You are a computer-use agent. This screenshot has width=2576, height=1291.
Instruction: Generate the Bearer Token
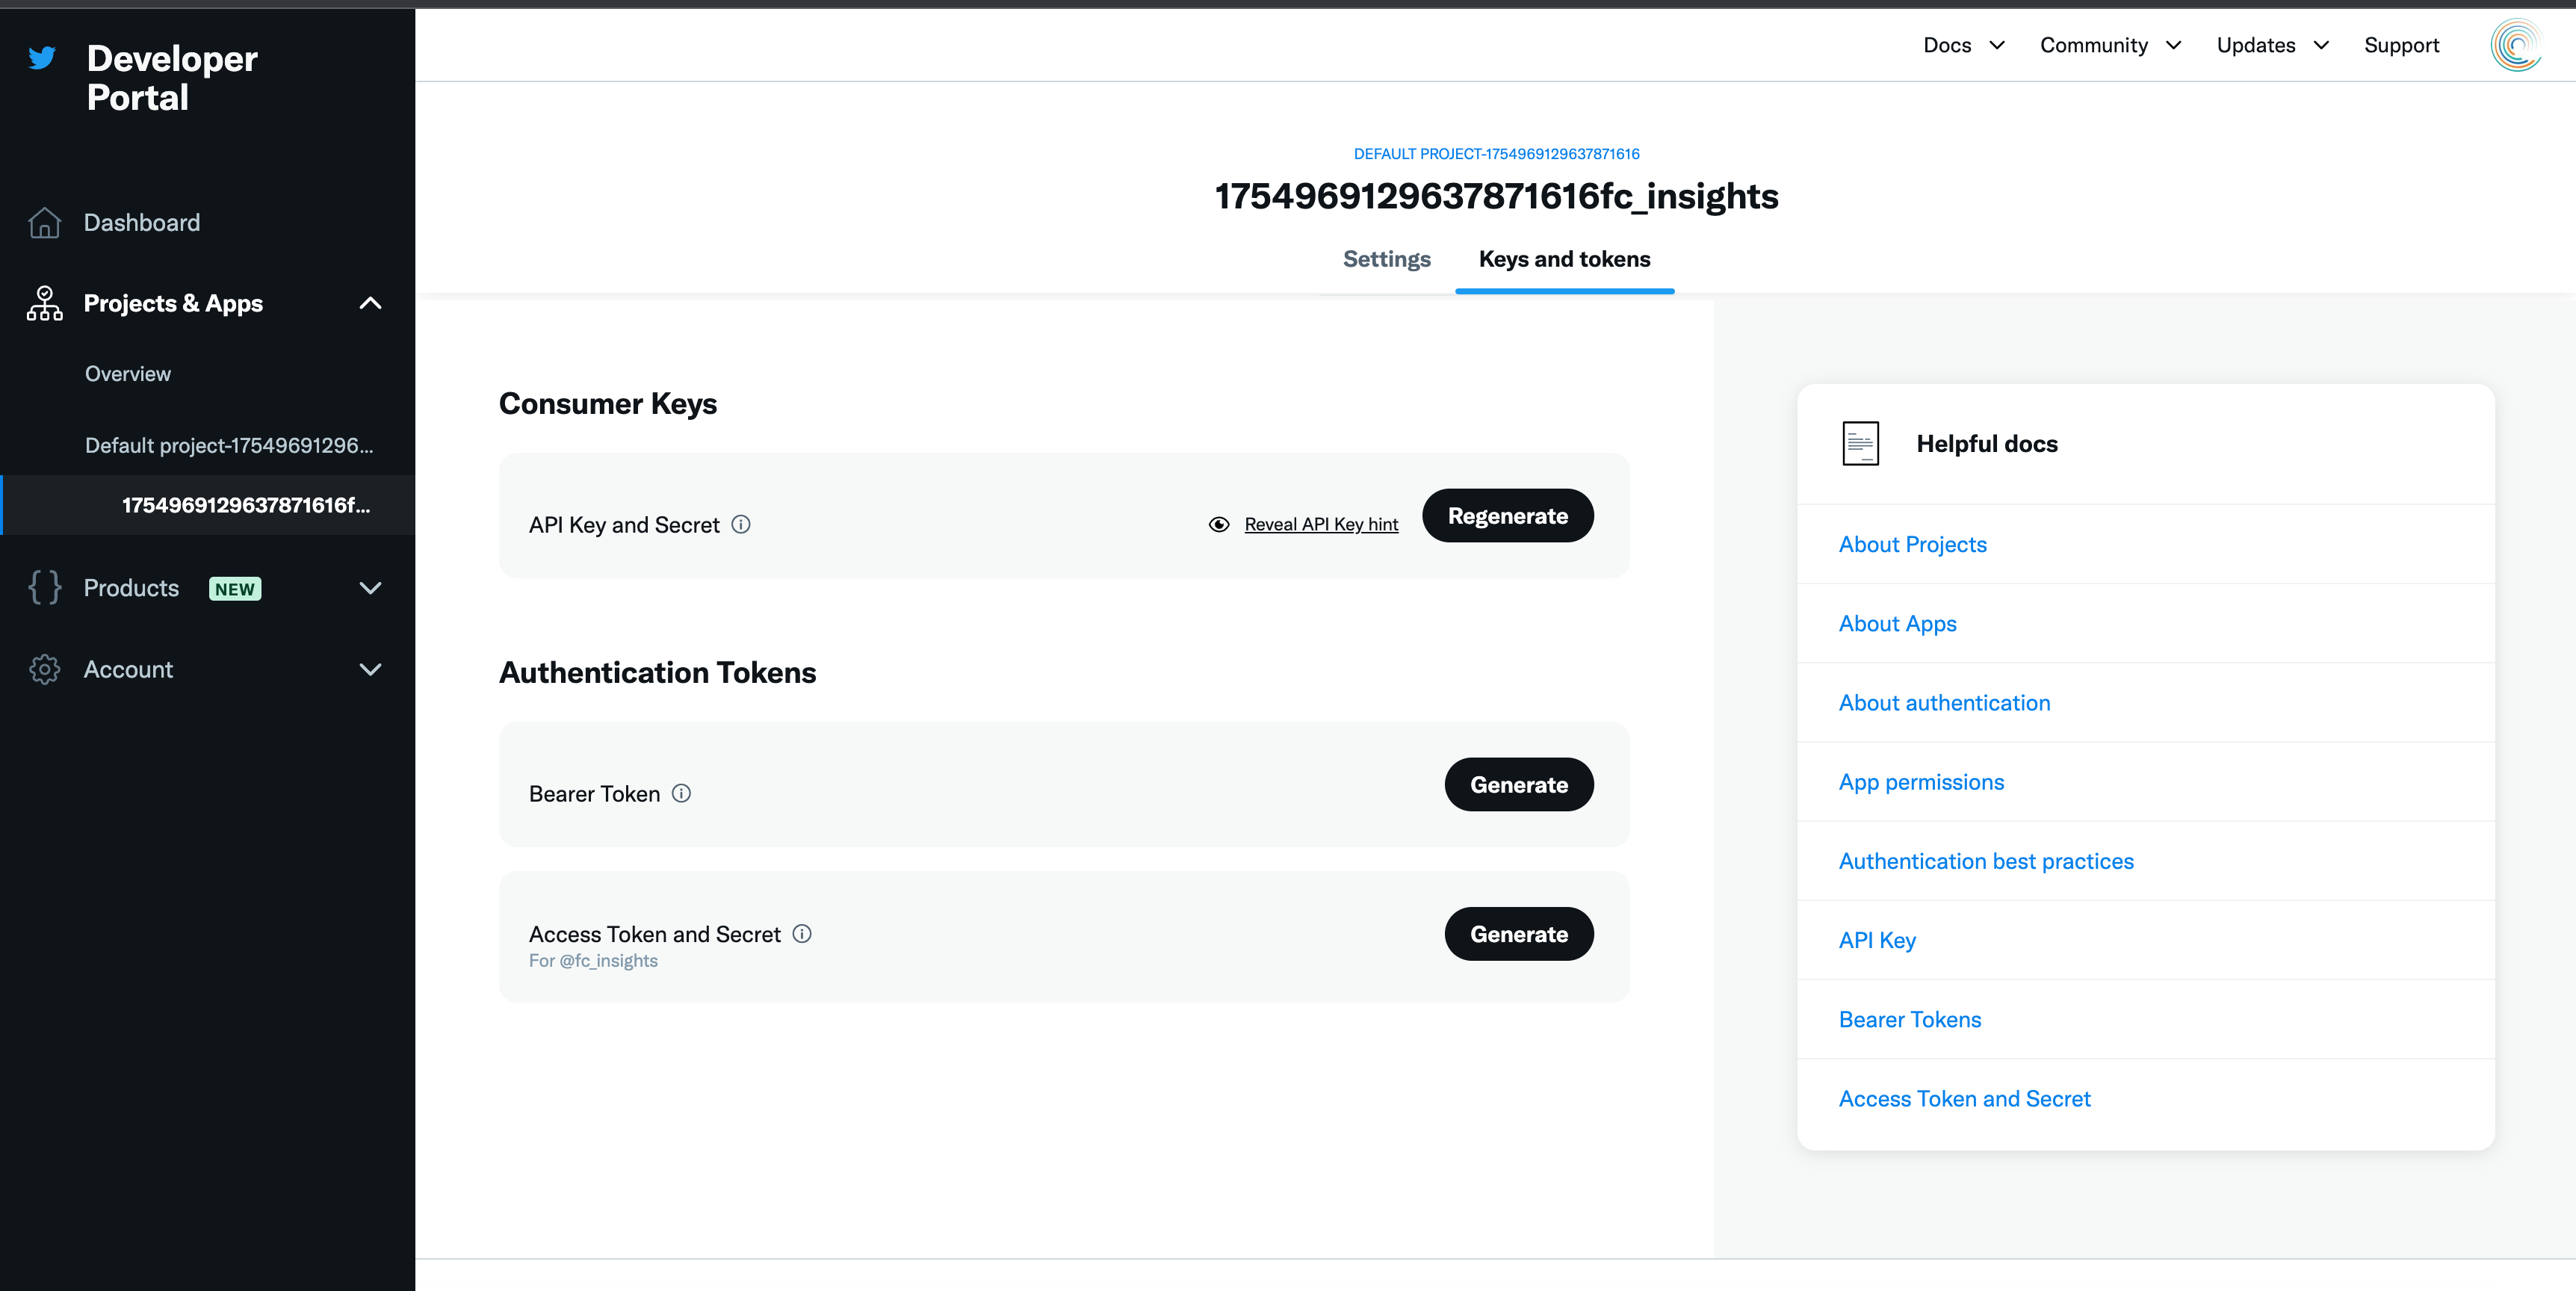[x=1519, y=785]
